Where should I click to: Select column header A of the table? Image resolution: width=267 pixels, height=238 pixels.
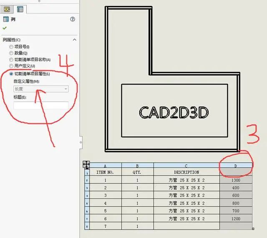(x=106, y=166)
